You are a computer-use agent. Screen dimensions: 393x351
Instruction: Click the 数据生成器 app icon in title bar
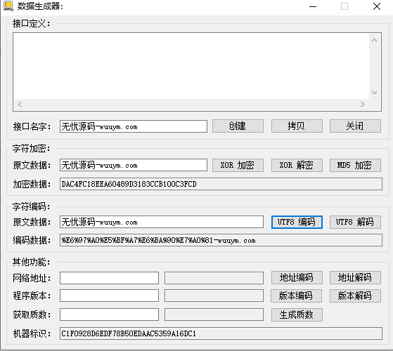pyautogui.click(x=8, y=6)
